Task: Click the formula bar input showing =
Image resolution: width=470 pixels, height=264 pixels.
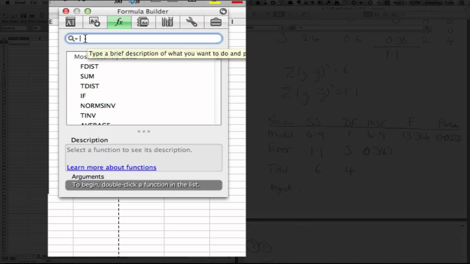Action: [360, 27]
